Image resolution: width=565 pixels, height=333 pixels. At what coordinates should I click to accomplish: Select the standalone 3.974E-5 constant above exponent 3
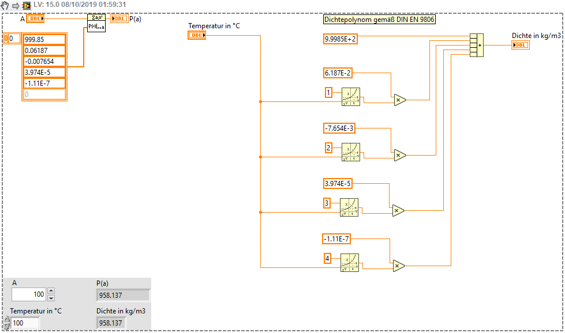pyautogui.click(x=338, y=184)
